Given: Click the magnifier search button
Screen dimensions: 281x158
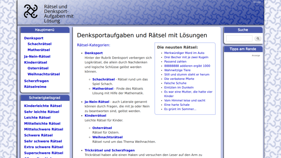Looking at the screenshot, I should [258, 38].
